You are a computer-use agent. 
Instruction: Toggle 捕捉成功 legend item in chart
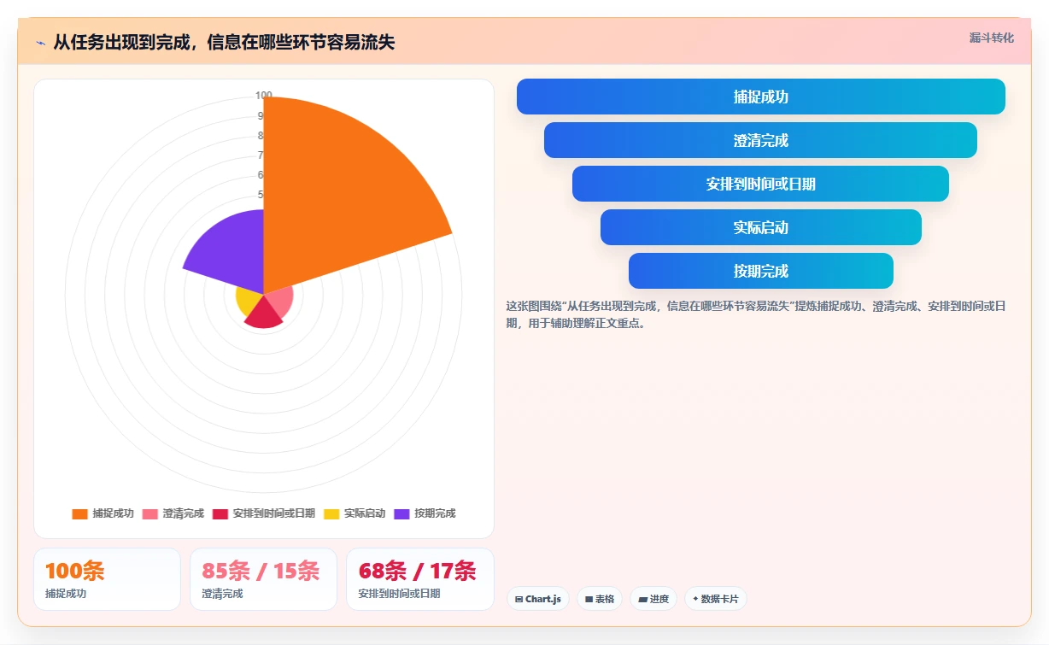click(x=103, y=513)
